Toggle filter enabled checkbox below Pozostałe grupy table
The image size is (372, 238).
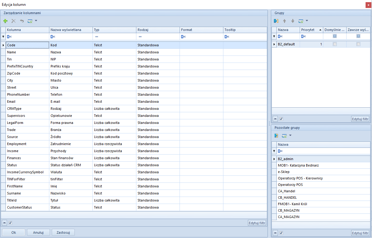click(x=281, y=233)
